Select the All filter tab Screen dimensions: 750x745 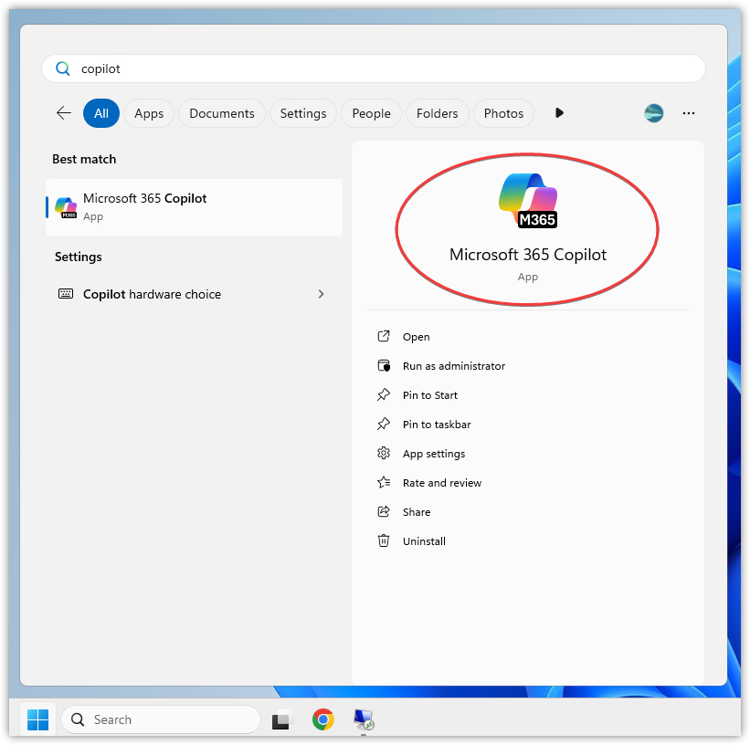click(101, 113)
